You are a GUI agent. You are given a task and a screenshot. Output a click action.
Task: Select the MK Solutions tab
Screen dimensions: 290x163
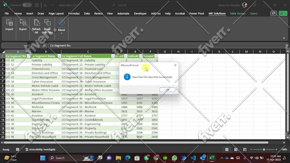click(217, 14)
